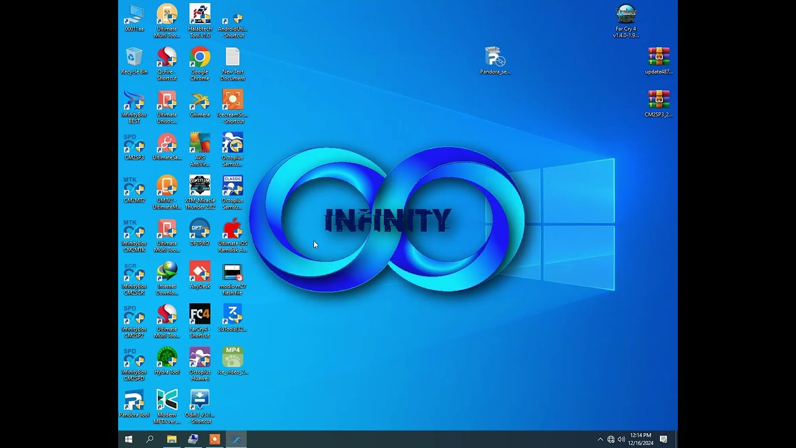
Task: Launch the FarCry4 Shortcut icon
Action: 200,321
